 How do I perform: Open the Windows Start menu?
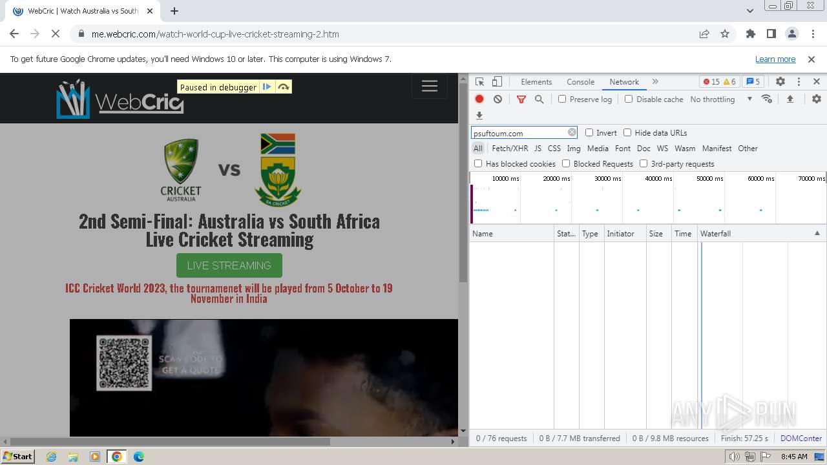coord(18,456)
